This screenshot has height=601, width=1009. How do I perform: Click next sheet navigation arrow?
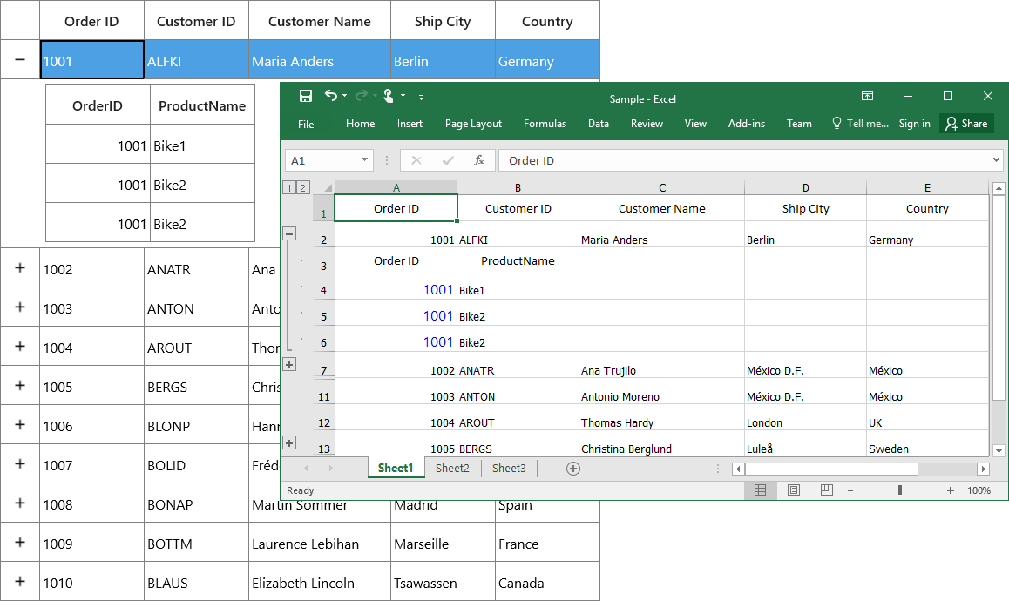coord(331,469)
